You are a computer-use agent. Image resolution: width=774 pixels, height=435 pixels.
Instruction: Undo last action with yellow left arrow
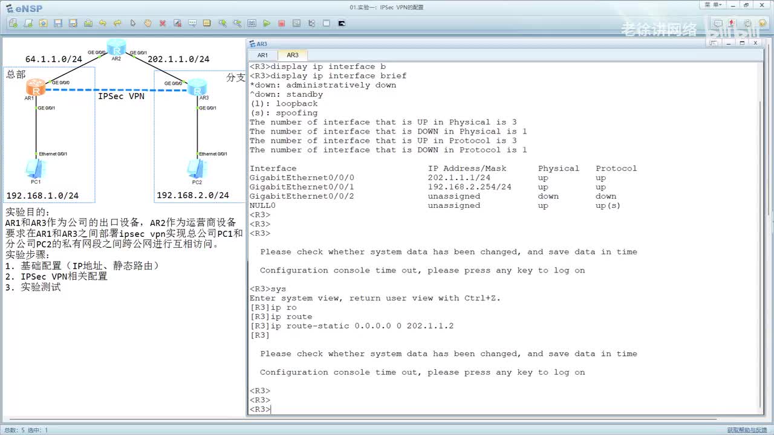(103, 24)
